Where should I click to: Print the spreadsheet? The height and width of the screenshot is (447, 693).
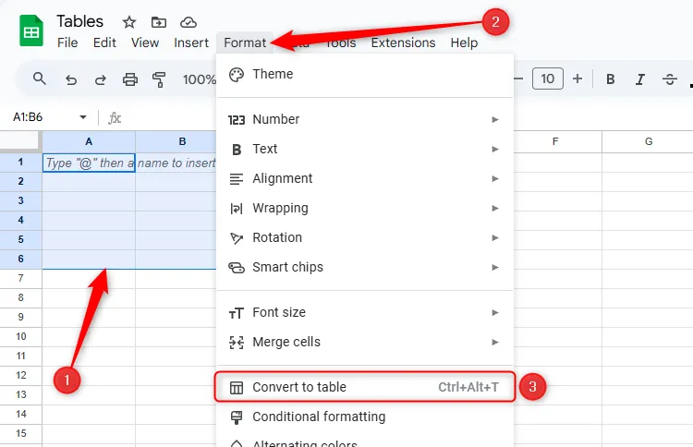(x=129, y=79)
